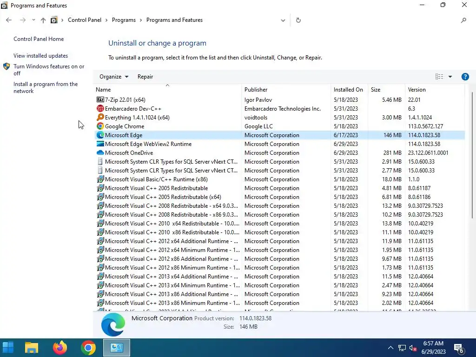Expand breadcrumb arrow after Control Panel
The image size is (476, 357).
pos(106,20)
